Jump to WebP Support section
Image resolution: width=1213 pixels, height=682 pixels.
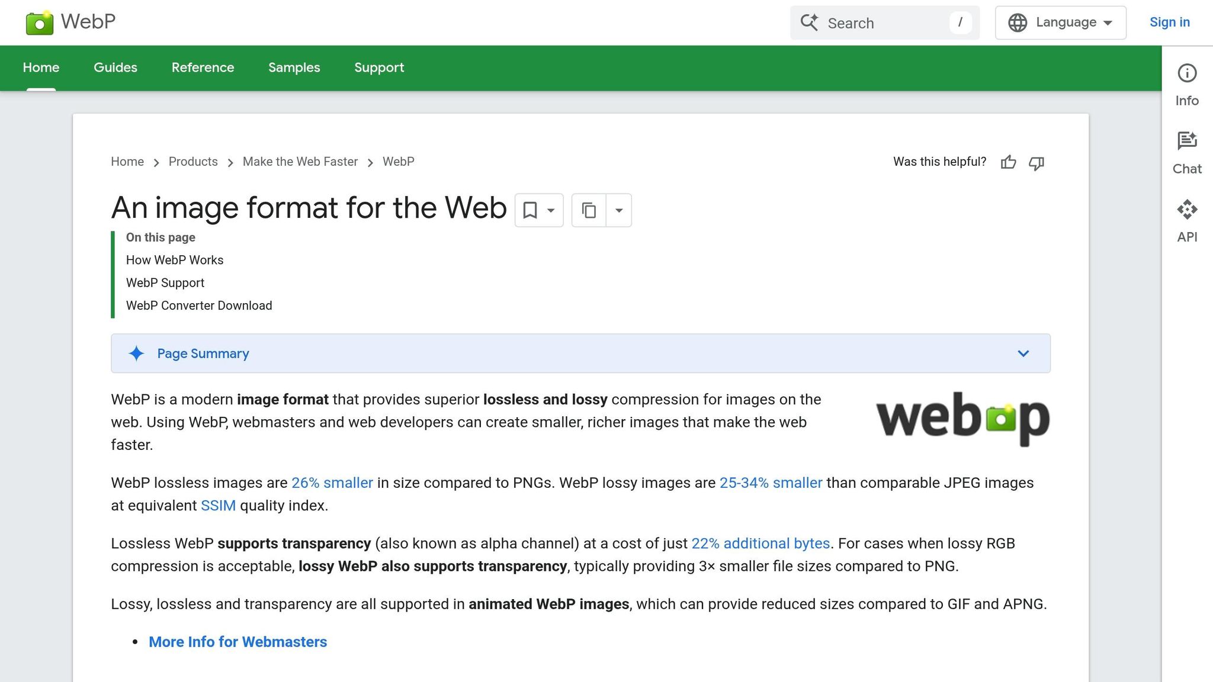point(165,283)
